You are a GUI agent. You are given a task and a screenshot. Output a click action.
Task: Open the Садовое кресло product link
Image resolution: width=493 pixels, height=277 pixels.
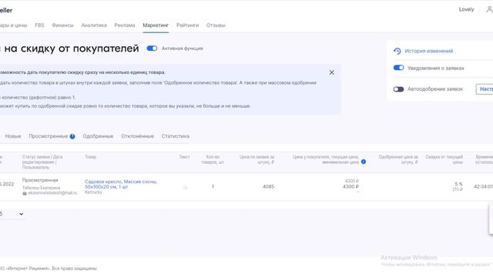click(121, 184)
